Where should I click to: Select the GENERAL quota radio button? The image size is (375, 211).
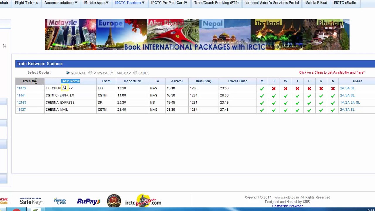click(68, 73)
